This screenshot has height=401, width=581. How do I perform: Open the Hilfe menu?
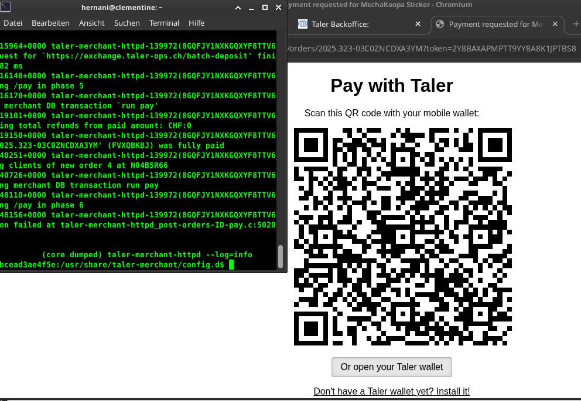(196, 23)
